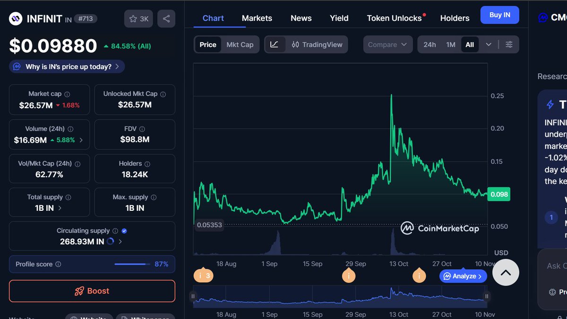Expand Volume (24h) details chevron
The height and width of the screenshot is (319, 567).
click(x=81, y=140)
